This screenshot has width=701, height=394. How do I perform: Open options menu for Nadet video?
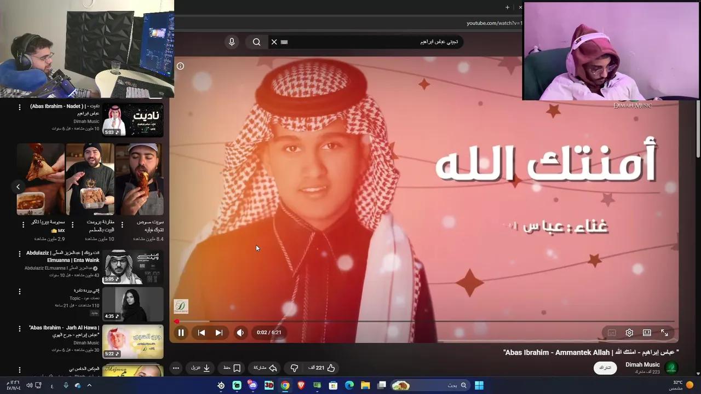(x=20, y=107)
